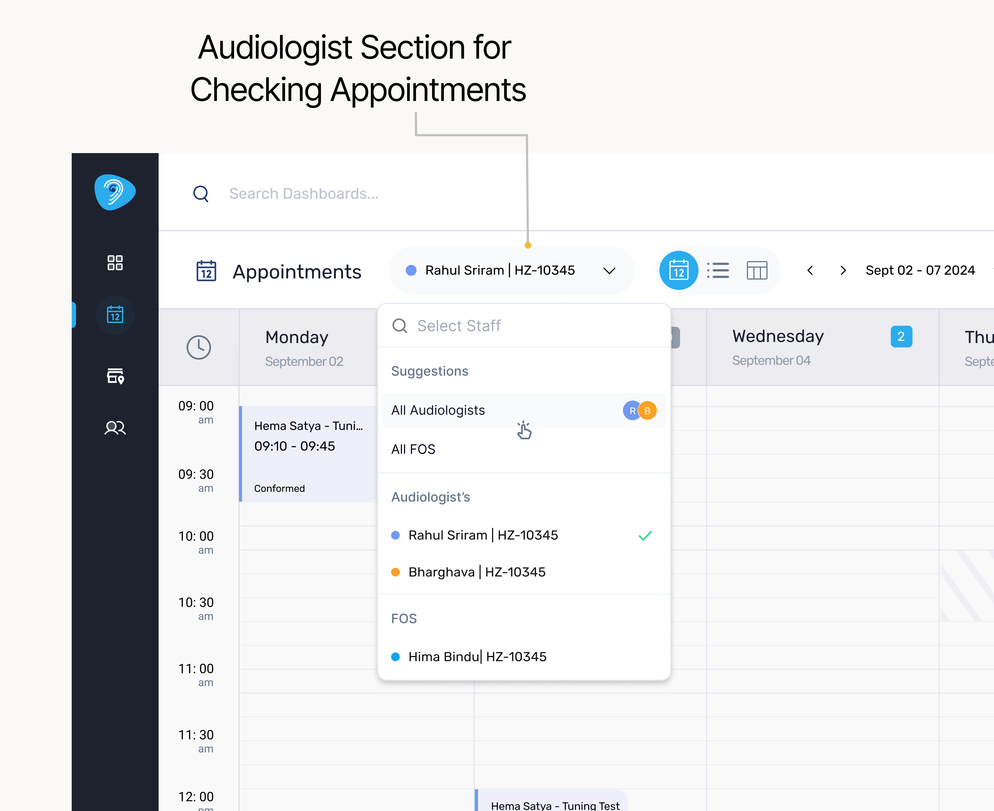
Task: Click the search magnifier icon in top bar
Action: click(201, 194)
